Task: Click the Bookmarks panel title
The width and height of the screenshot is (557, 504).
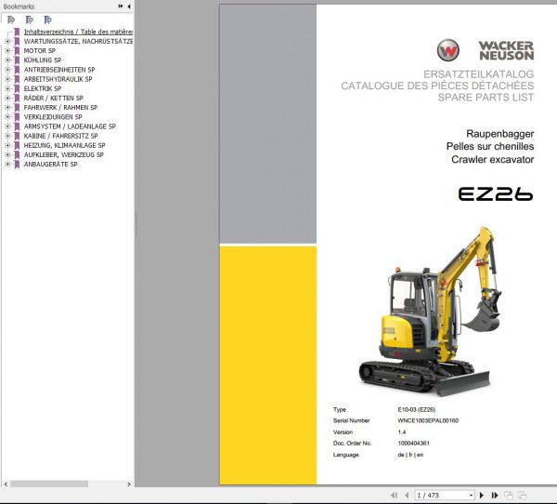Action: click(x=19, y=7)
